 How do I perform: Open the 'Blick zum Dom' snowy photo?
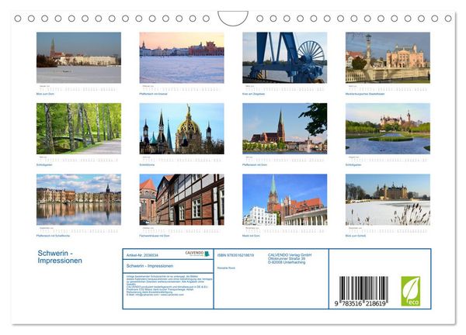(x=78, y=57)
